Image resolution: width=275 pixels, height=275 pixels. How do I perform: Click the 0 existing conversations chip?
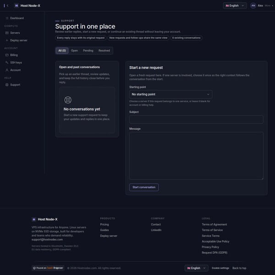186,38
